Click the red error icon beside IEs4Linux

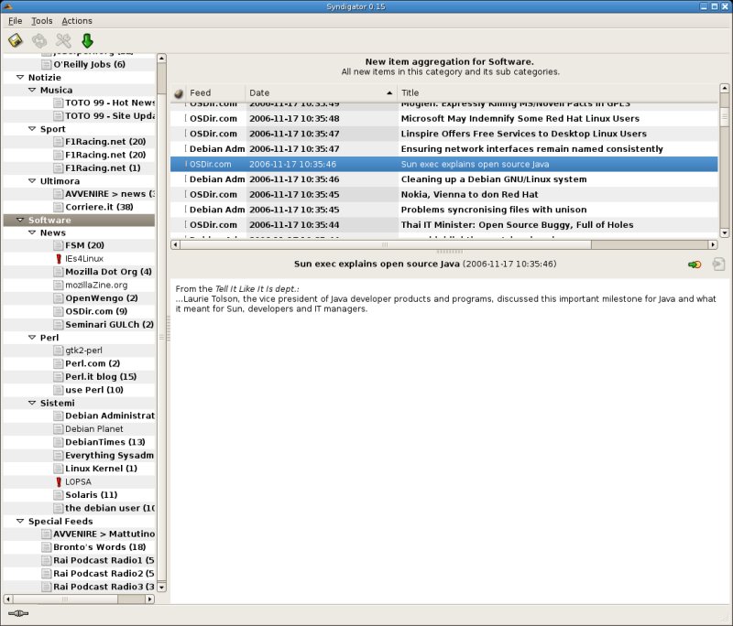(59, 259)
